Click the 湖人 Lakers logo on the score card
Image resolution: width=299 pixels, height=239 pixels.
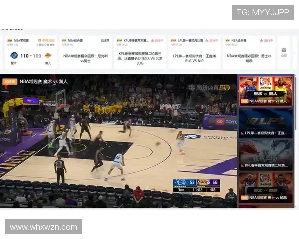pyautogui.click(x=48, y=55)
